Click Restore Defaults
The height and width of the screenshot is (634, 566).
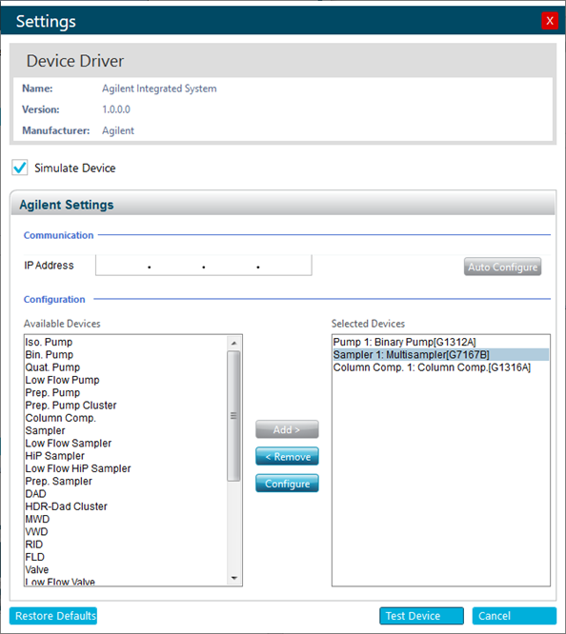pos(53,616)
